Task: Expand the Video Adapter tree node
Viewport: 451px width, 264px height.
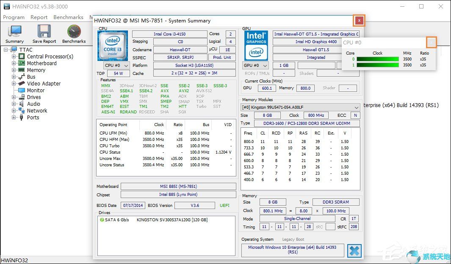Action: (14, 84)
